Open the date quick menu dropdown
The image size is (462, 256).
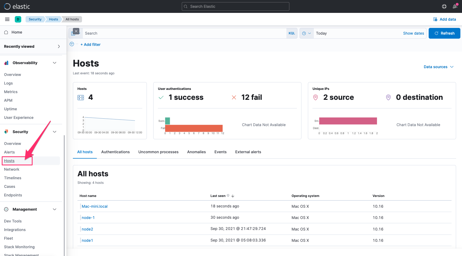tap(307, 33)
